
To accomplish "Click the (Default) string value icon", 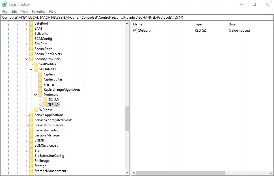I will [x=135, y=30].
